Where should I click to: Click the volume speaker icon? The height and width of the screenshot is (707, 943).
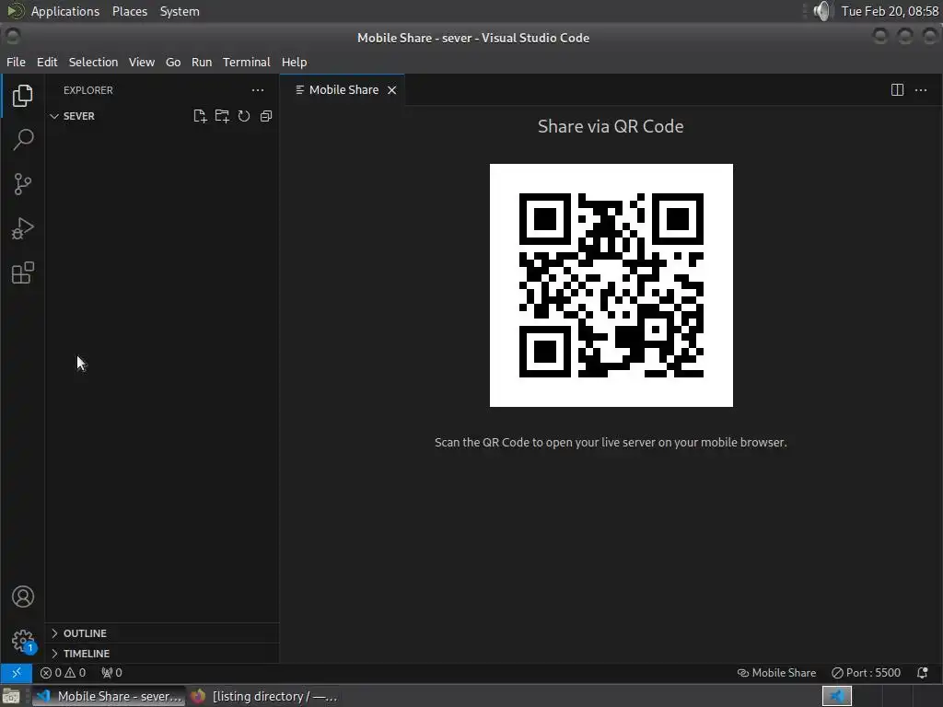pos(821,11)
